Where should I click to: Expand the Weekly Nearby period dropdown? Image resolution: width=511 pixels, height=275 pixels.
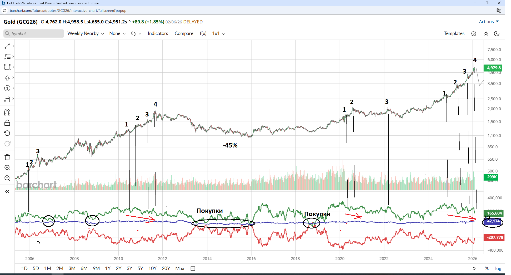click(86, 34)
